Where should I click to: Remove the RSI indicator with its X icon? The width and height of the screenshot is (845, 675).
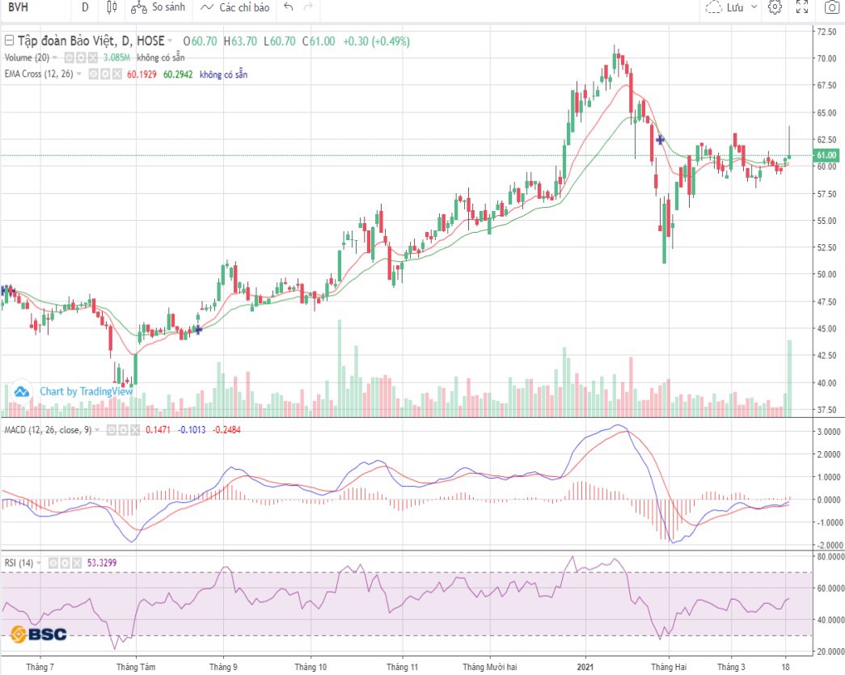[75, 563]
